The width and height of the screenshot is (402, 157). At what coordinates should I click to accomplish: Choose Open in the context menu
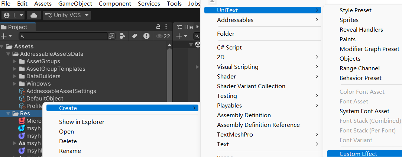(67, 132)
